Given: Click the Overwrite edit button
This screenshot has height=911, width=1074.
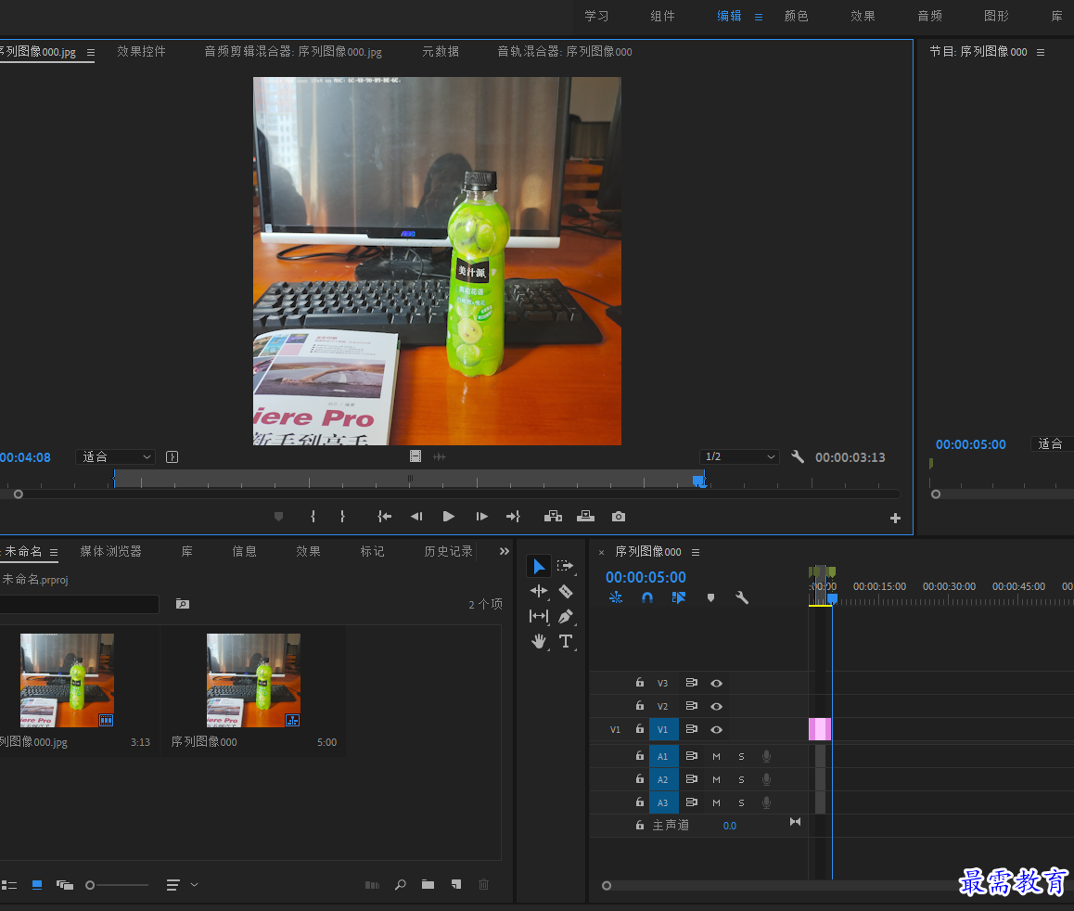Looking at the screenshot, I should [x=585, y=517].
